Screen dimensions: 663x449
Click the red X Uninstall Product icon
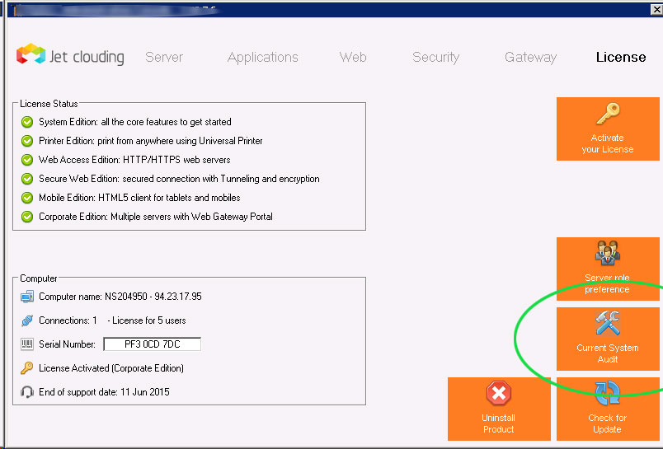click(498, 394)
